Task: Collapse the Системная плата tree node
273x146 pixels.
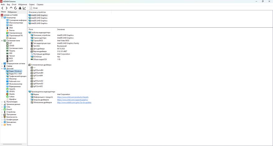Action: point(2,41)
